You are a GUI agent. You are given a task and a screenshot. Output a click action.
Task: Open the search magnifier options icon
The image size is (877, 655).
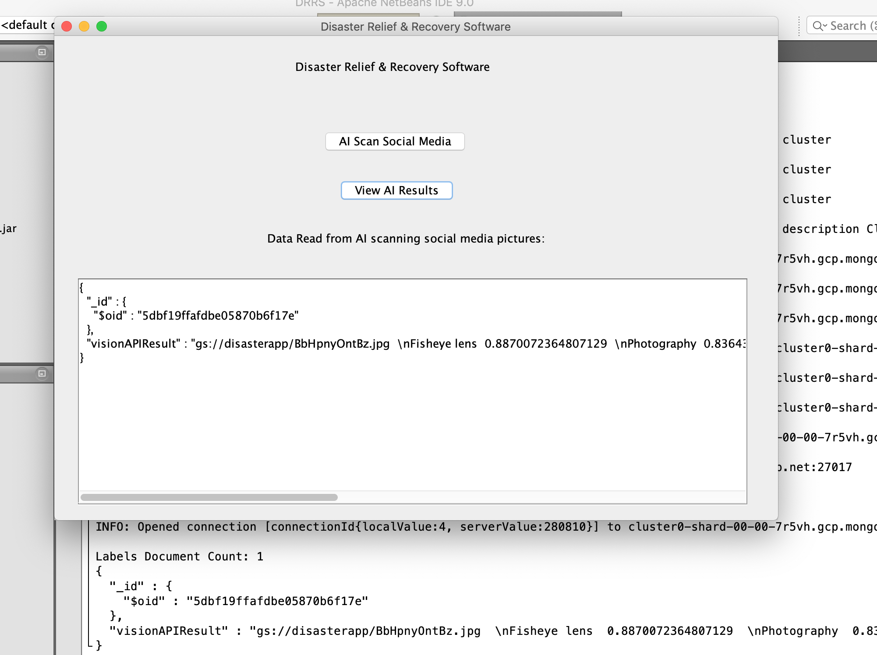pyautogui.click(x=819, y=26)
